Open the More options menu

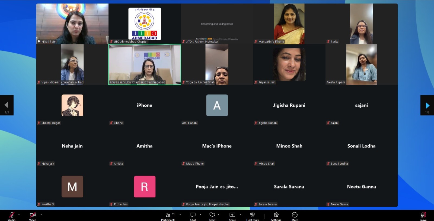point(295,215)
